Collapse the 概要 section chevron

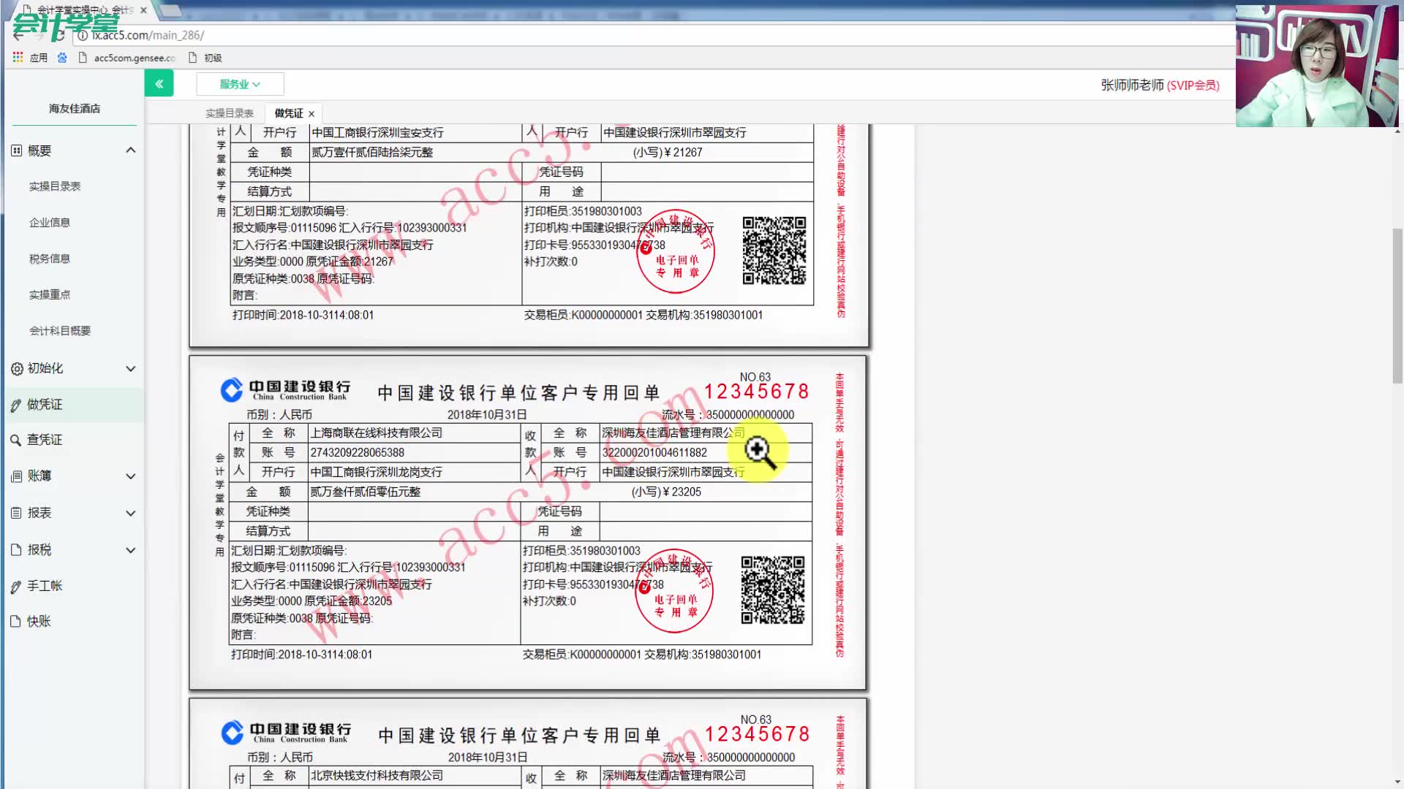(131, 150)
